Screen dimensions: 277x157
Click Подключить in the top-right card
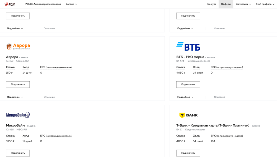tap(188, 16)
